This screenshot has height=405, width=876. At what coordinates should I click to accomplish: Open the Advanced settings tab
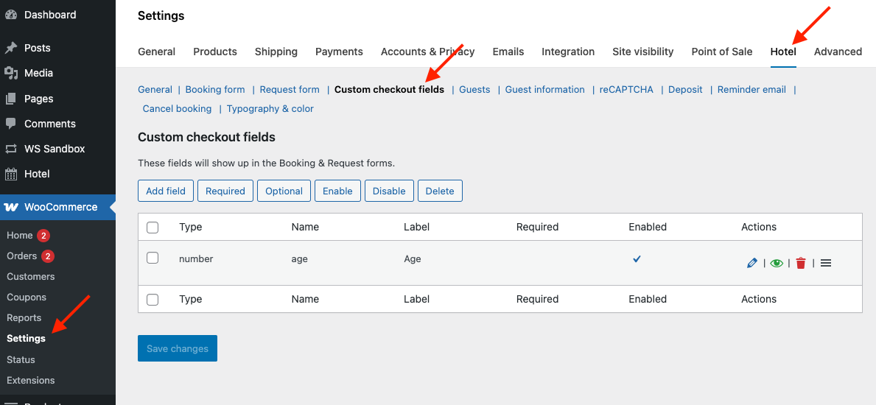tap(838, 52)
